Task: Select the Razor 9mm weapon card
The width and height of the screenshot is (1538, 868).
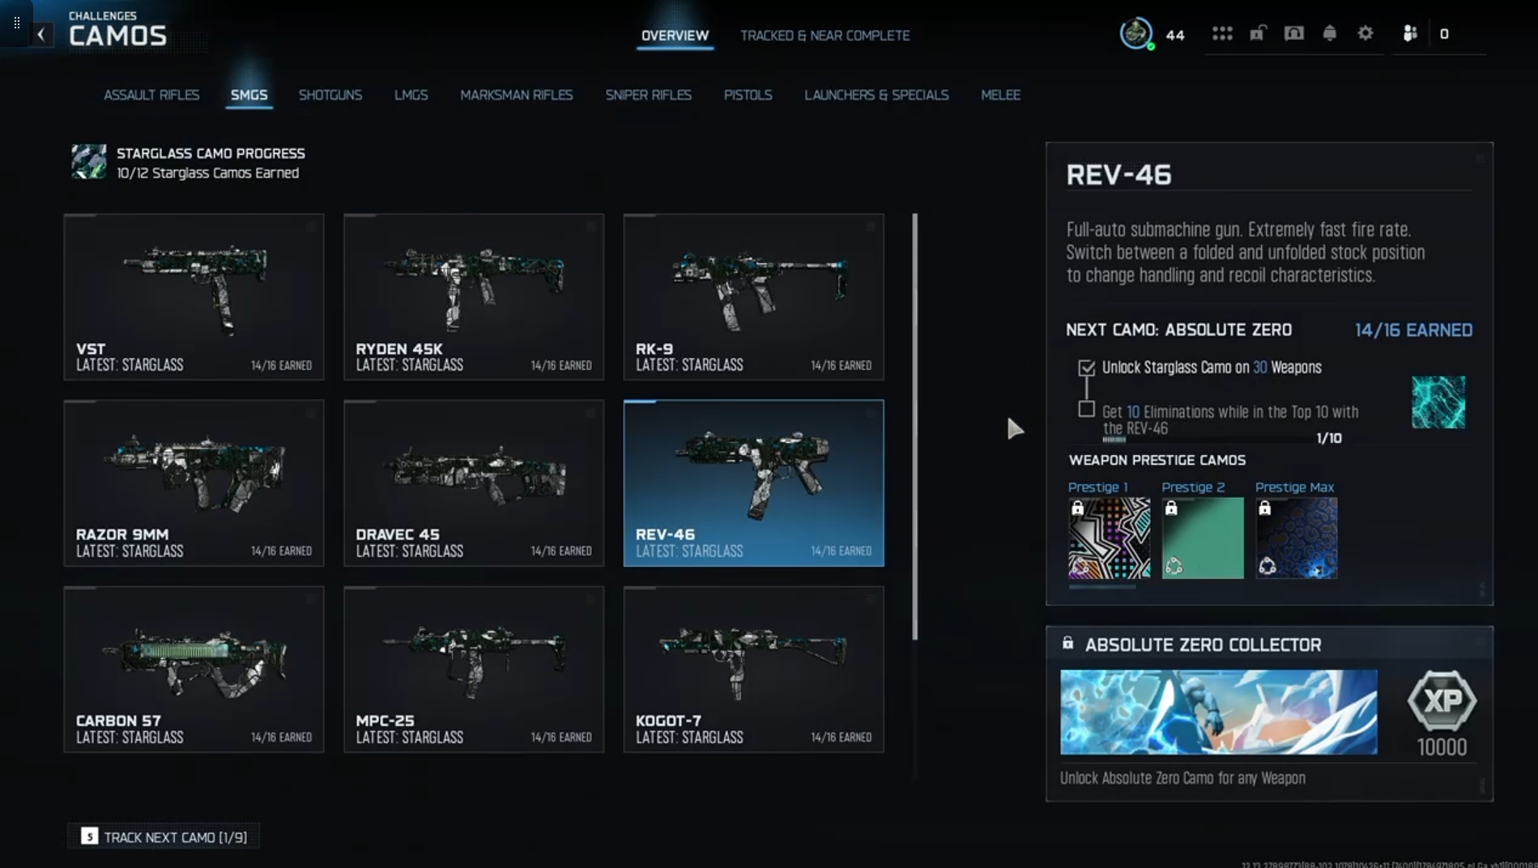Action: 194,483
